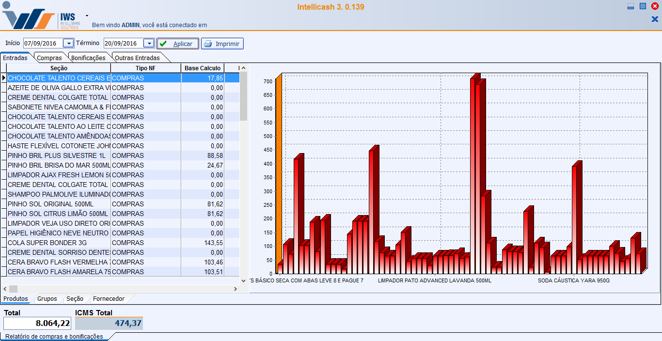Select the CHOCOLATE TALENTO AO LEITE row
662x341 pixels.
pyautogui.click(x=123, y=126)
